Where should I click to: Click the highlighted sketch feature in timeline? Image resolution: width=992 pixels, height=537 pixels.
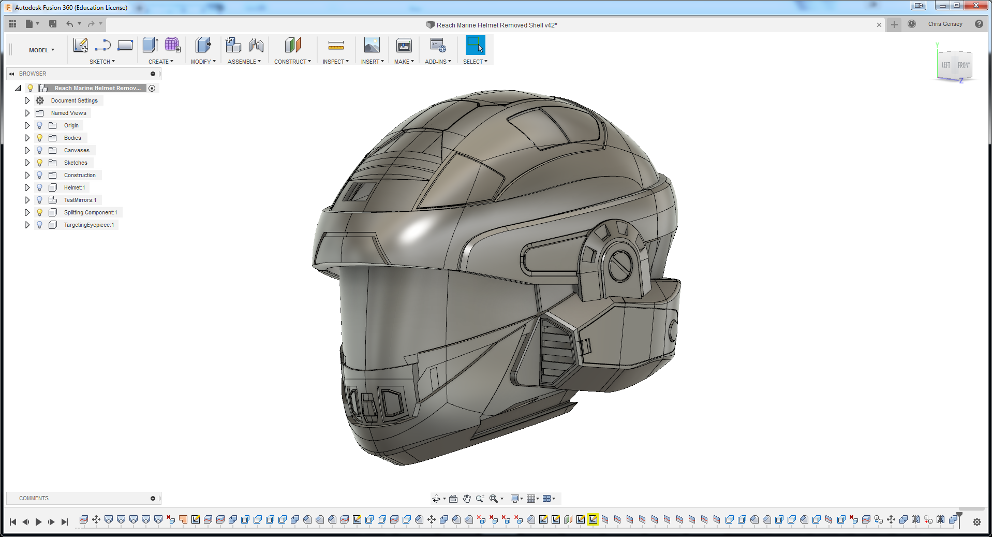pyautogui.click(x=593, y=519)
